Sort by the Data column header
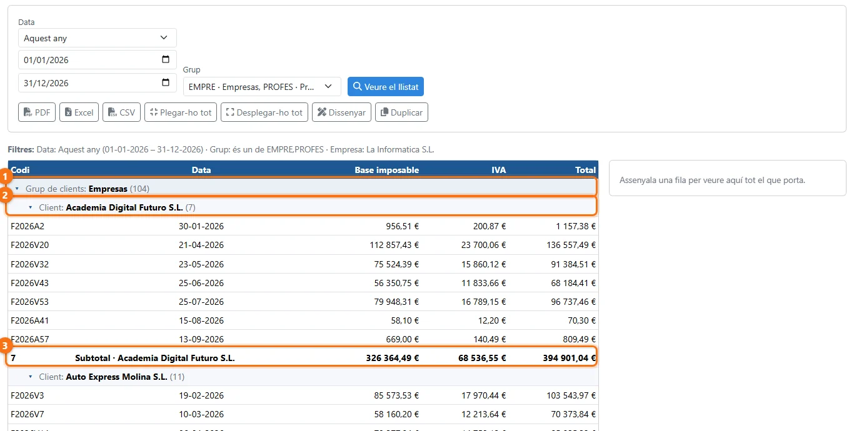Screen dimensions: 854x431 point(201,170)
